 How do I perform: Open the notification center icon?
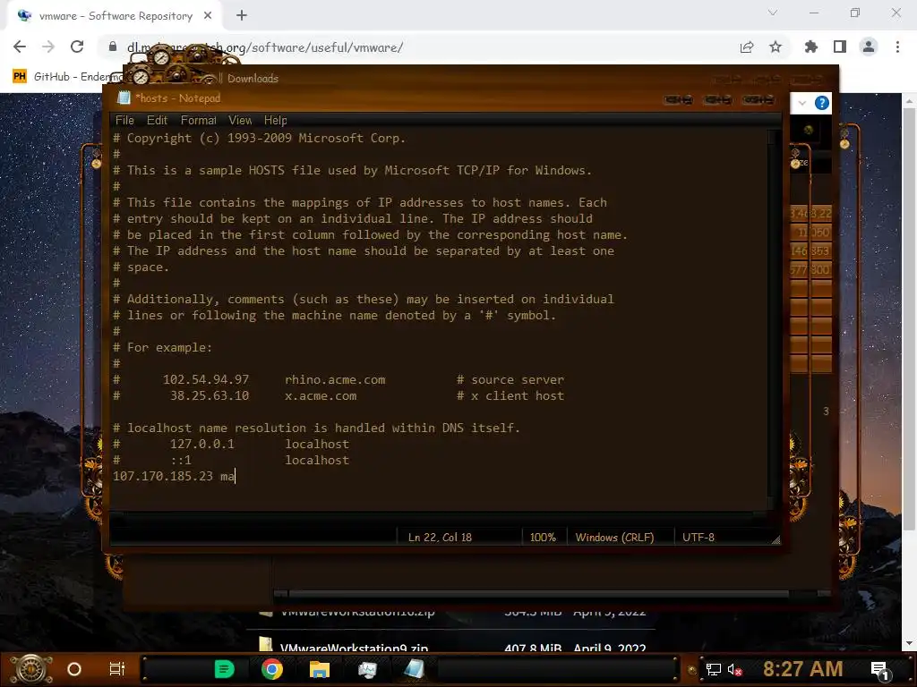click(880, 671)
